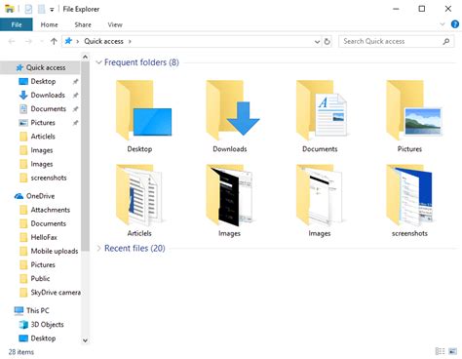Click the Back navigation arrow
This screenshot has height=359, width=462.
pyautogui.click(x=12, y=41)
